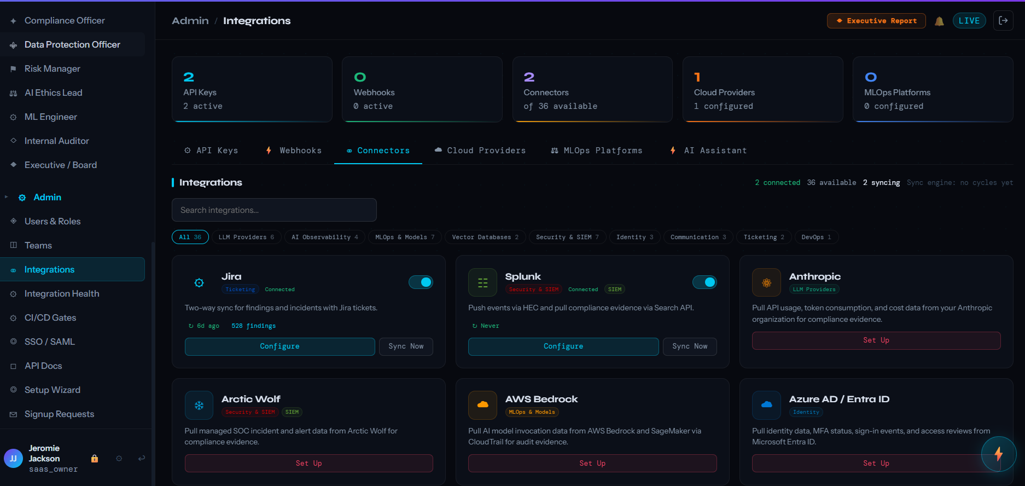Click the ML Engineer gear icon
Viewport: 1025px width, 486px height.
pyautogui.click(x=13, y=117)
